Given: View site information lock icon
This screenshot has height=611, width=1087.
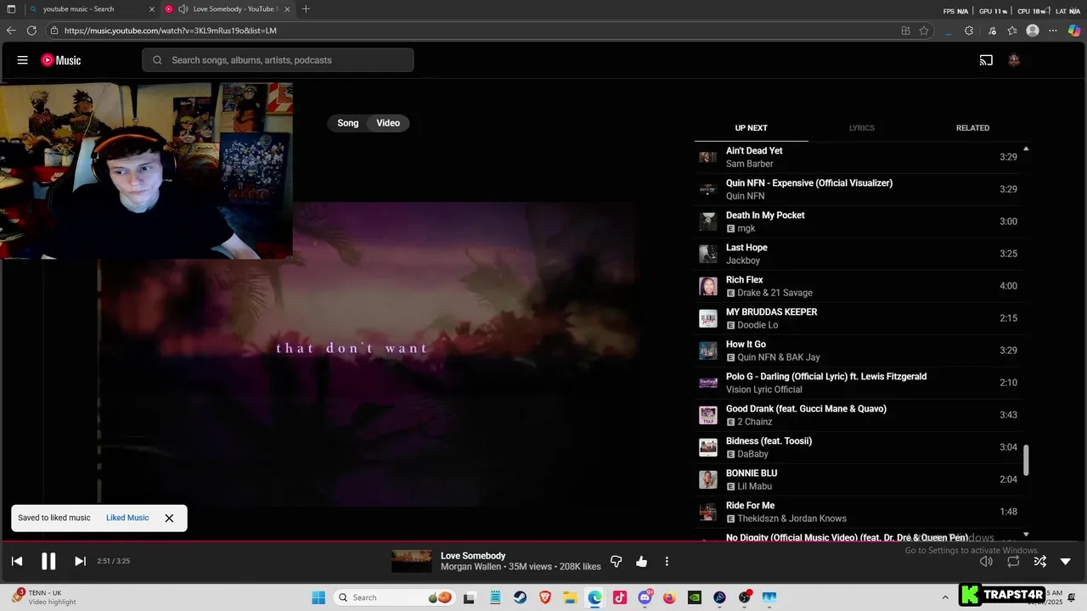Looking at the screenshot, I should point(54,31).
